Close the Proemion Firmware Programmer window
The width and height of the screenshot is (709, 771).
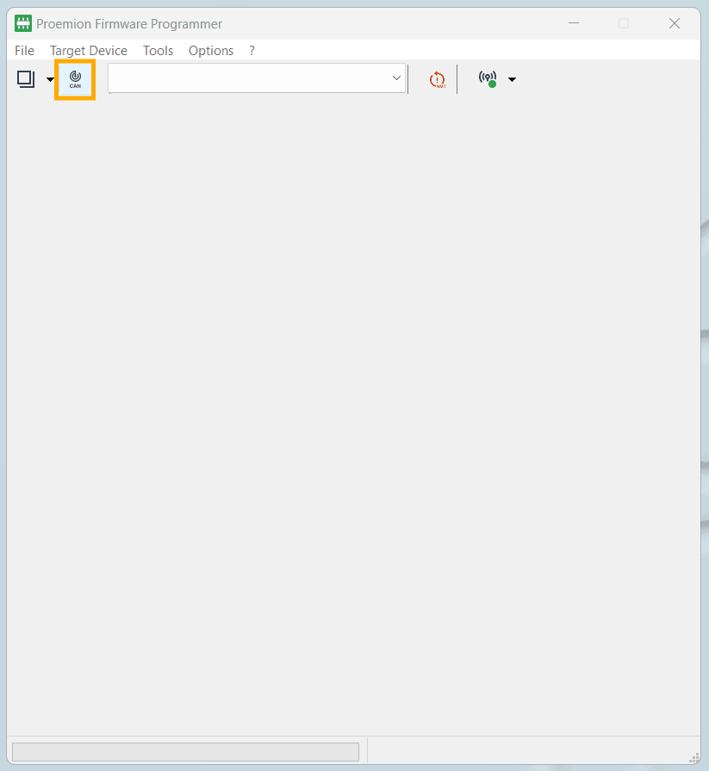[675, 23]
